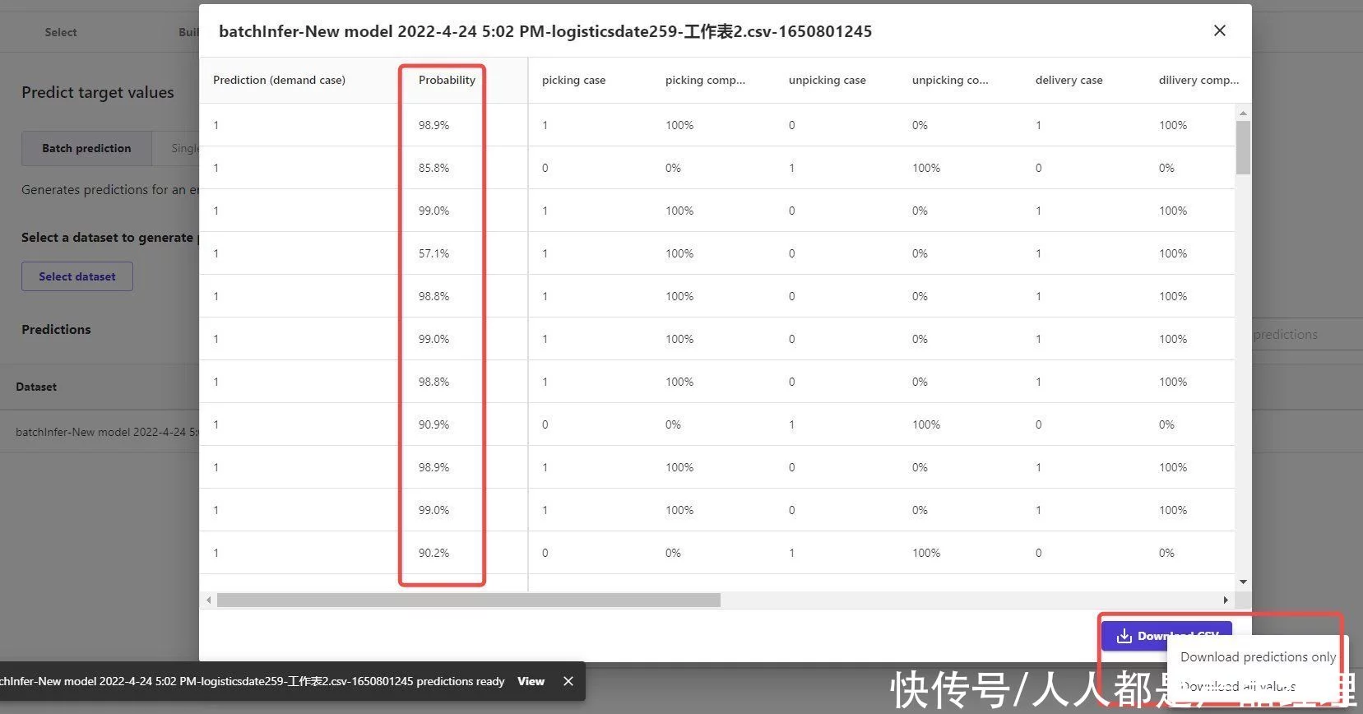The height and width of the screenshot is (714, 1363).
Task: Choose Download predictions only option
Action: [1258, 656]
